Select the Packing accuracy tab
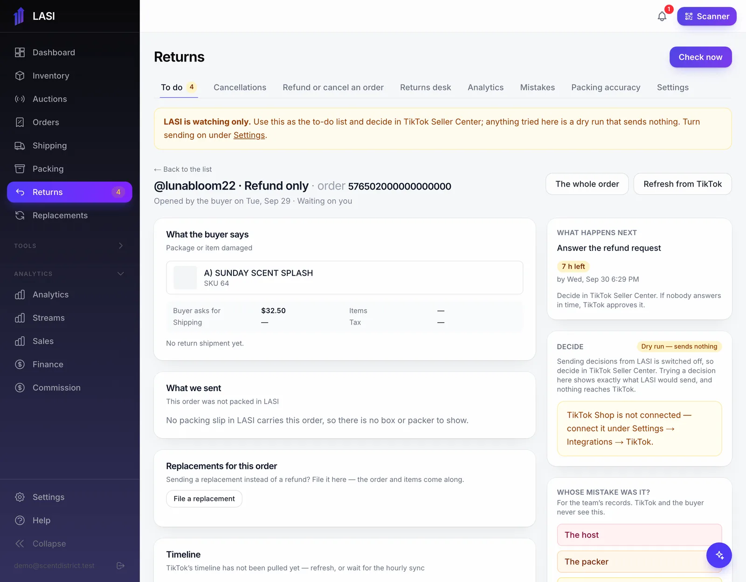This screenshot has height=582, width=746. (606, 88)
